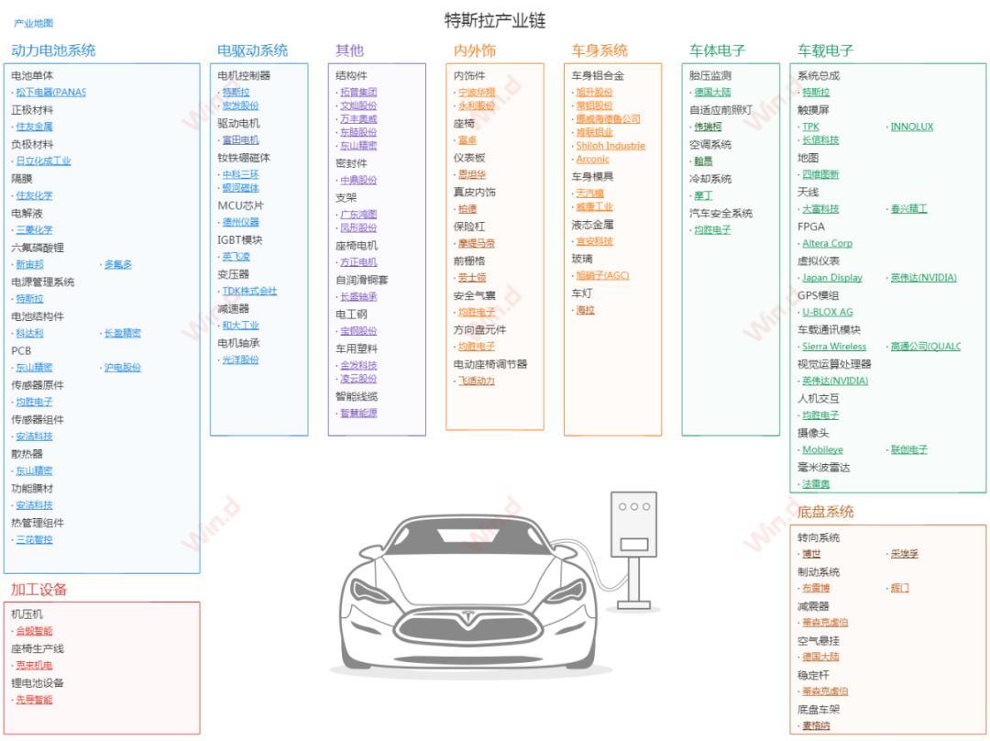Open 海拉 under 车灯

point(586,310)
